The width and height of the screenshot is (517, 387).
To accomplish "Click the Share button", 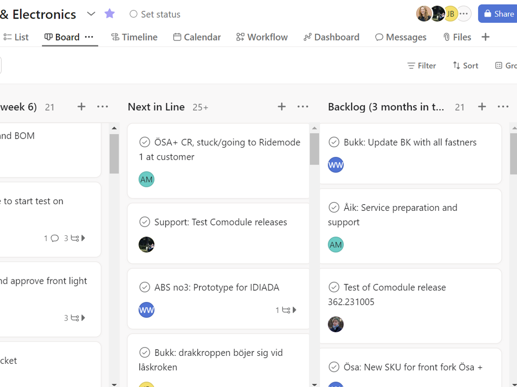I will pyautogui.click(x=498, y=14).
